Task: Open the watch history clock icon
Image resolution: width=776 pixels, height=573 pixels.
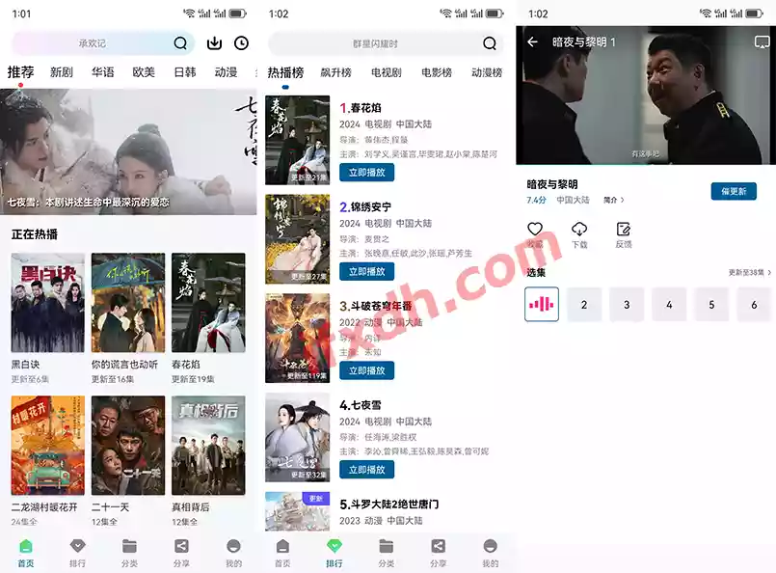Action: [x=241, y=43]
